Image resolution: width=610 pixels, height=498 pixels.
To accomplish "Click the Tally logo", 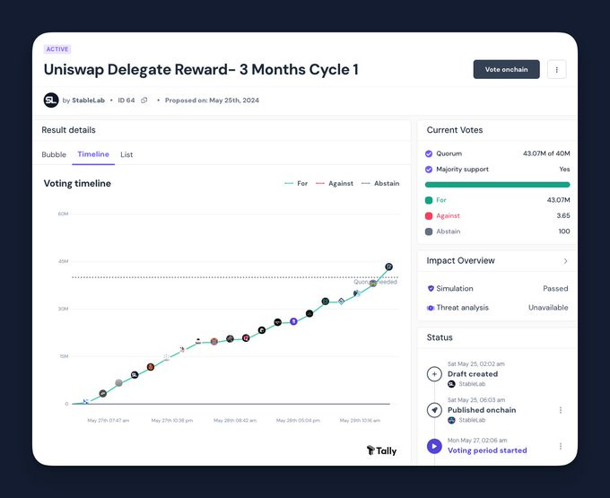I will (381, 450).
